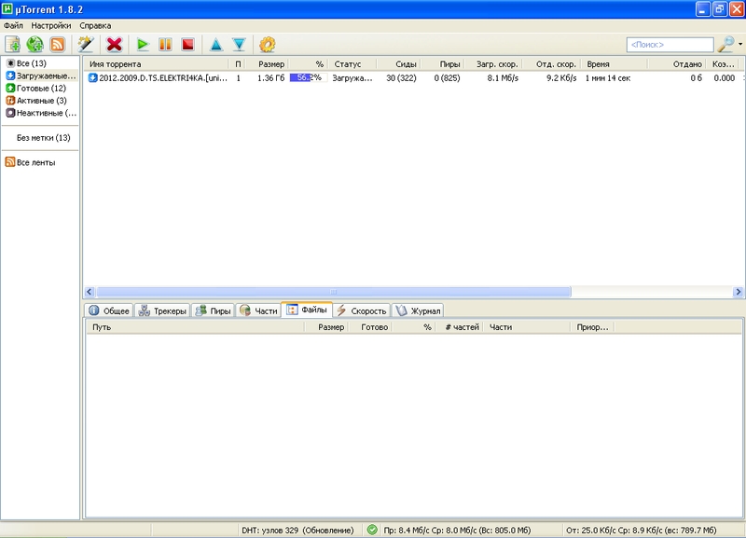This screenshot has height=538, width=746.
Task: Click Add Torrent from URL globe icon
Action: click(x=35, y=45)
